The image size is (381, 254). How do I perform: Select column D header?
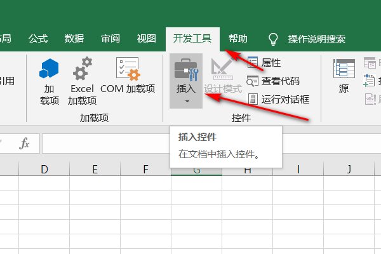click(44, 169)
